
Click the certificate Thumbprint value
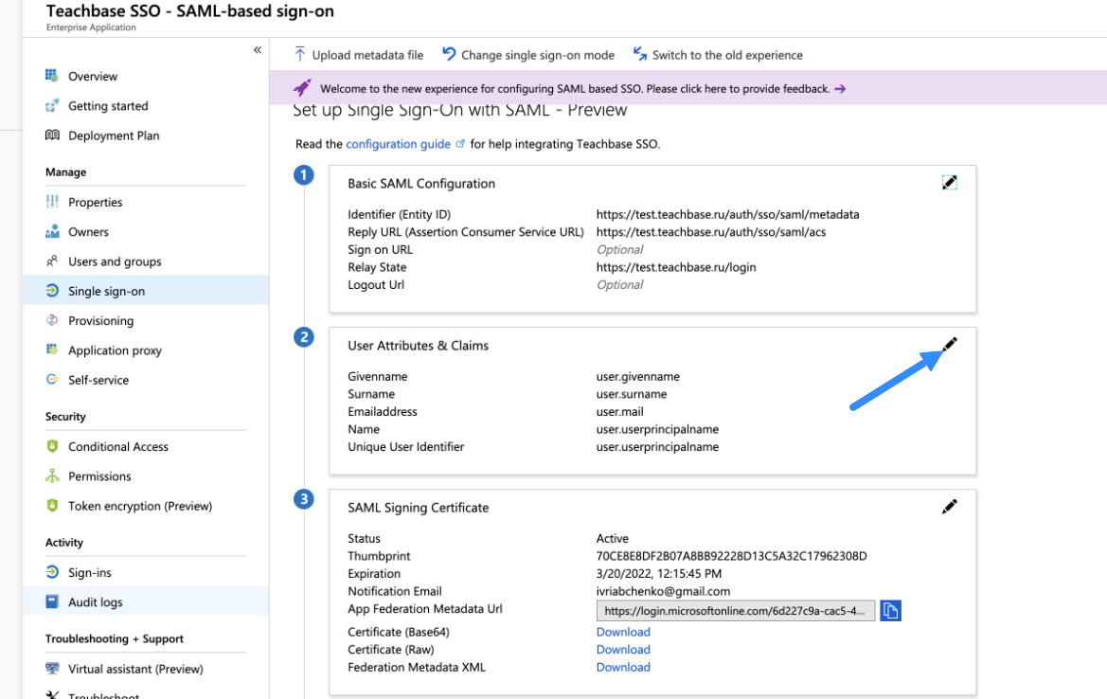tap(731, 556)
